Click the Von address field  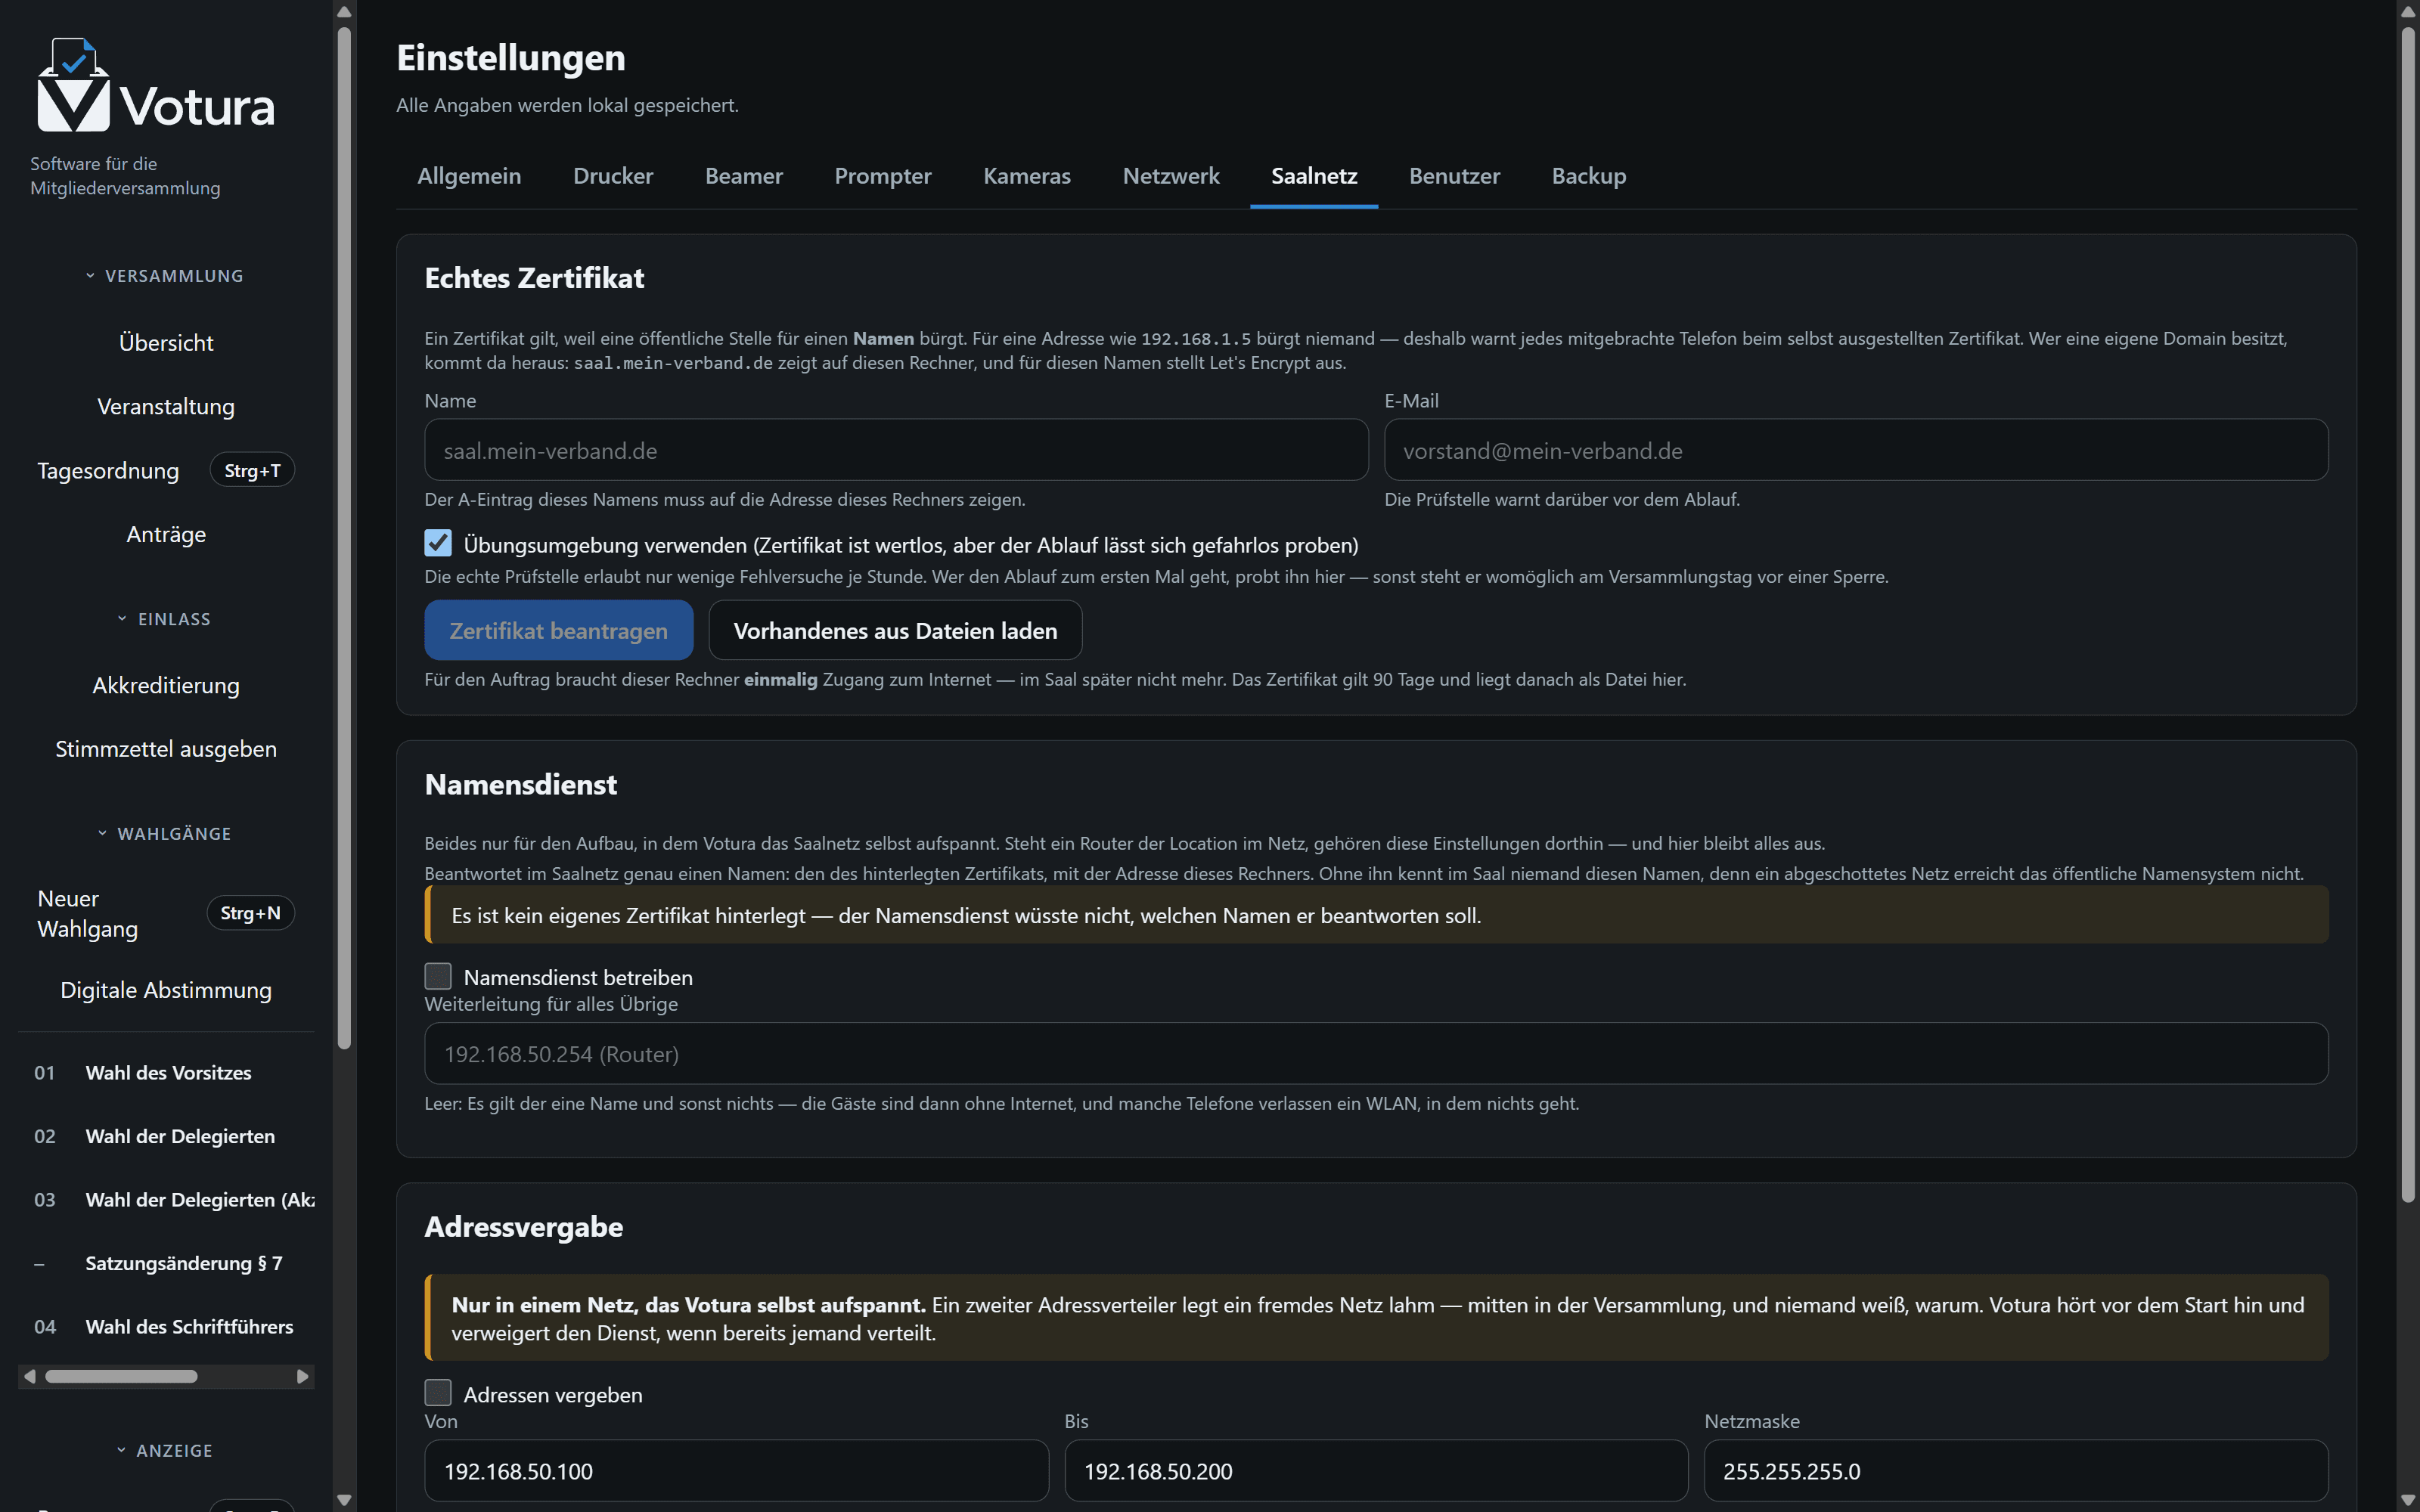point(736,1470)
